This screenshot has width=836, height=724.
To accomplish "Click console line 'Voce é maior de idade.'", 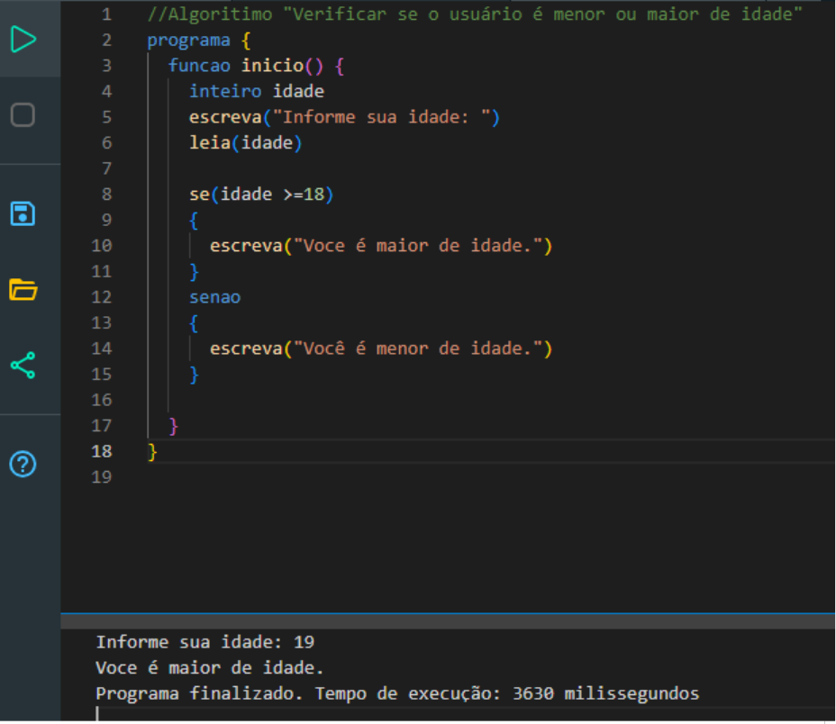I will click(x=210, y=667).
